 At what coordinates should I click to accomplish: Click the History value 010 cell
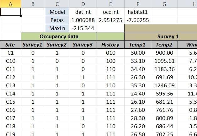(110, 53)
